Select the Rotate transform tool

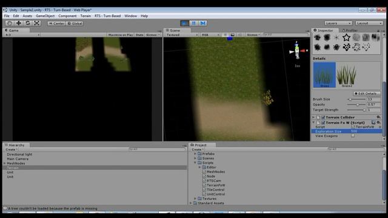(28, 23)
